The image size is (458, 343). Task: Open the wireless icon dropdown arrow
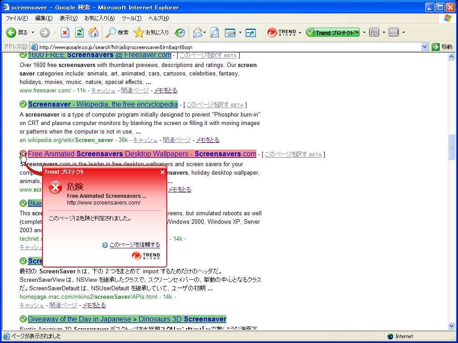click(x=383, y=32)
